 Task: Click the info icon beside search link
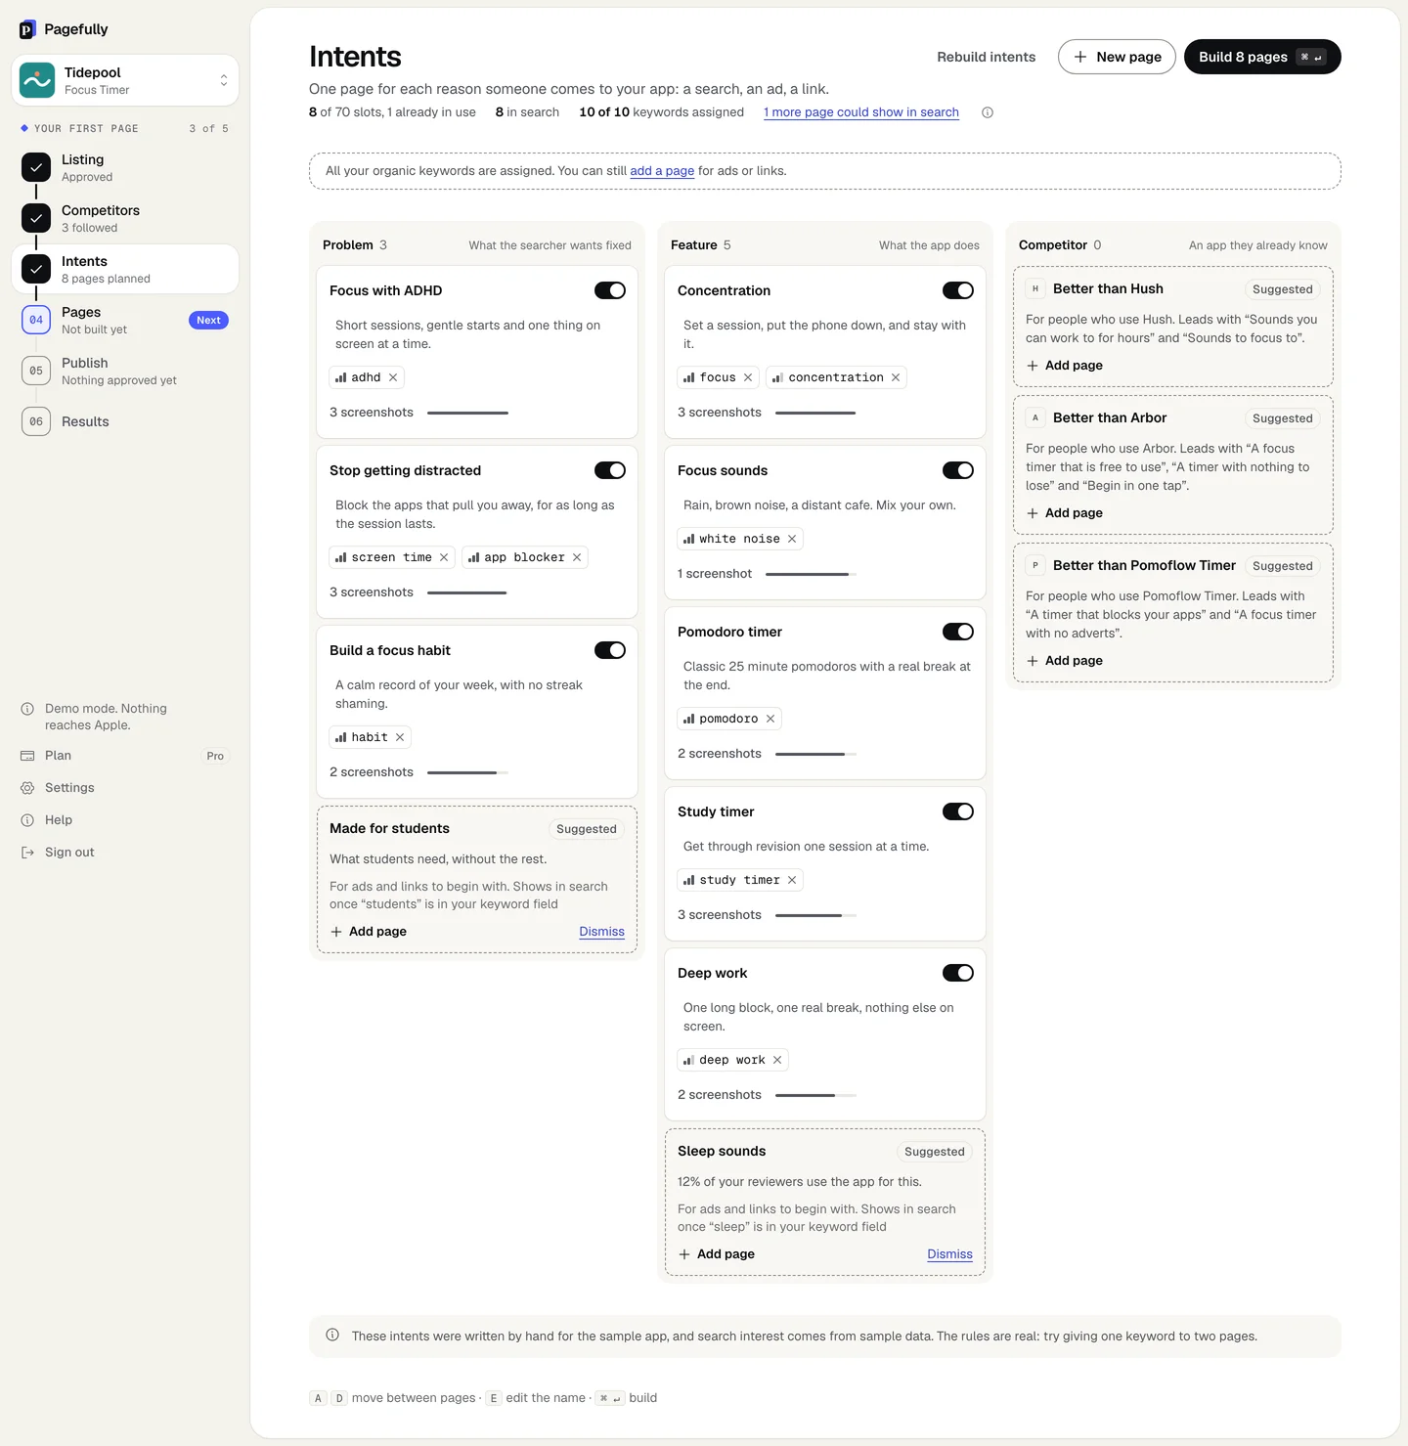click(988, 112)
